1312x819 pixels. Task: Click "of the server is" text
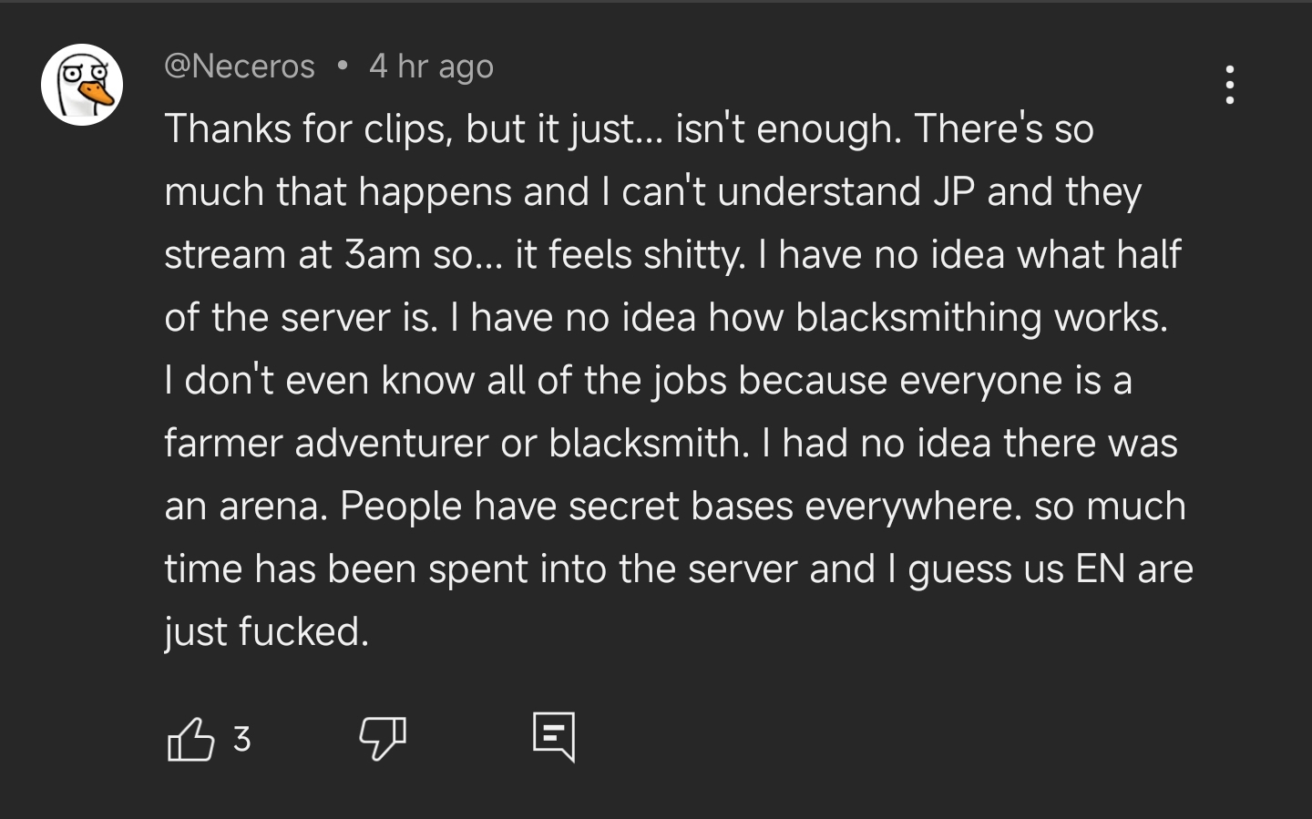(300, 317)
